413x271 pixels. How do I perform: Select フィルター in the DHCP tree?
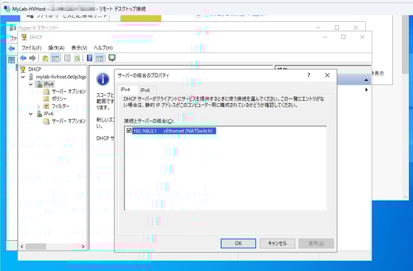coord(60,106)
